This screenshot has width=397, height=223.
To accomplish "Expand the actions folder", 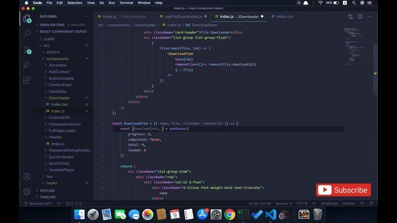I will coord(53,52).
